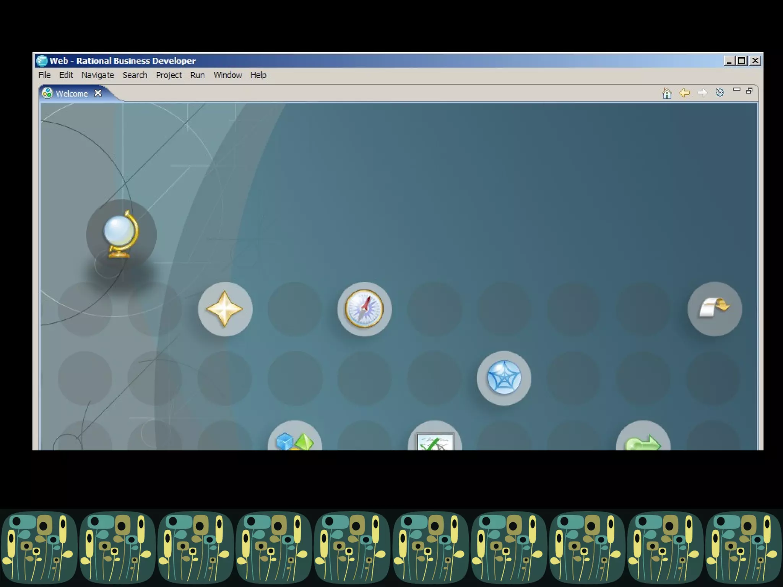Open What's New gold star icon
The image size is (783, 587).
225,309
